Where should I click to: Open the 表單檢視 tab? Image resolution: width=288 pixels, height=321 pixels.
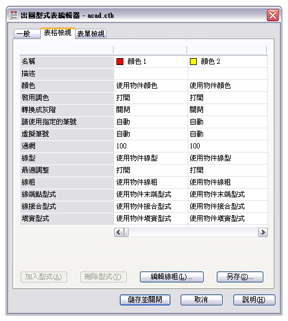point(91,34)
